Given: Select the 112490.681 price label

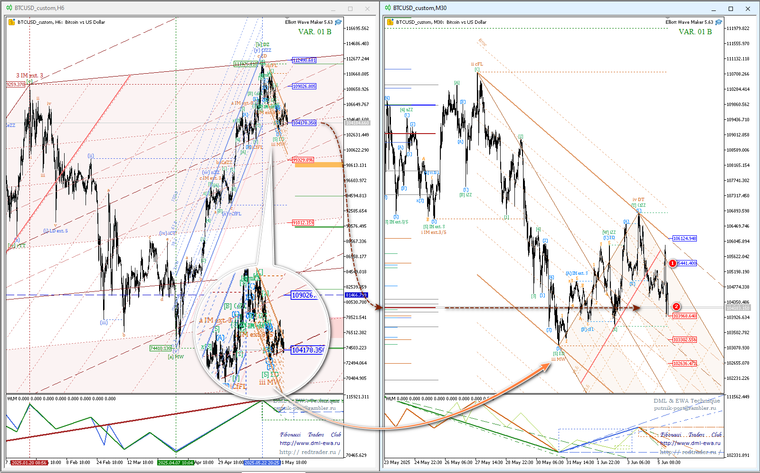Looking at the screenshot, I should (304, 60).
